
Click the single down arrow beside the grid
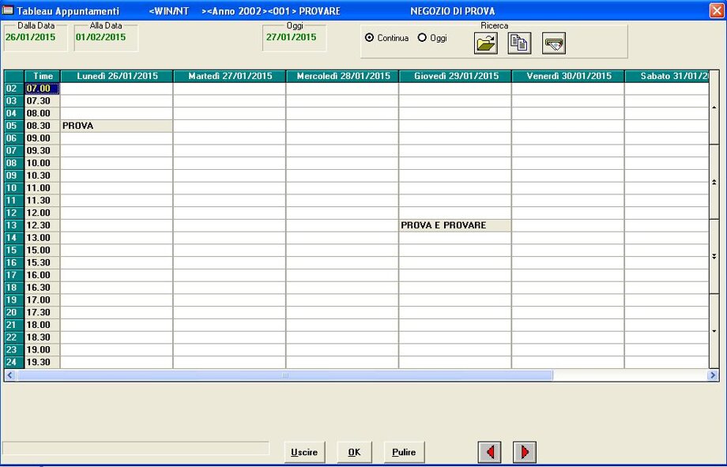[714, 330]
